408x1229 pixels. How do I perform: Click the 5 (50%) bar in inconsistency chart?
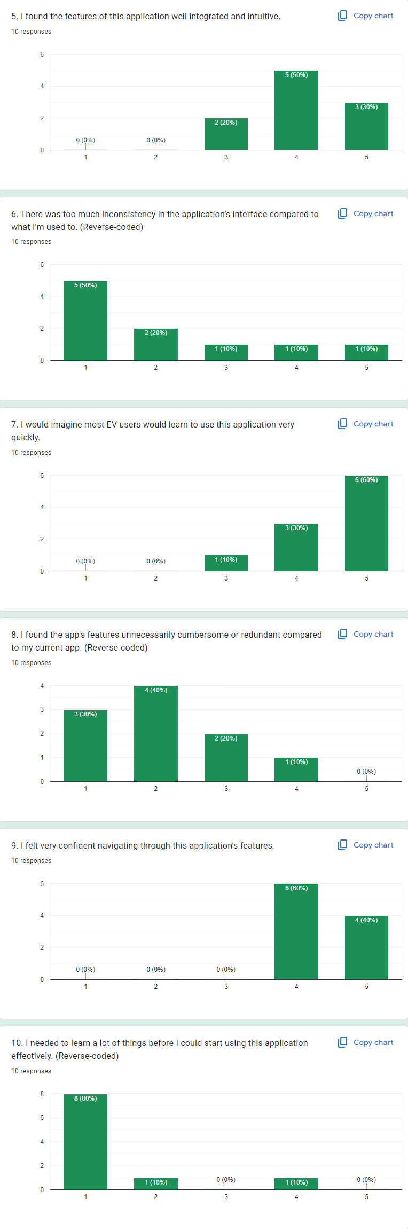coord(85,320)
